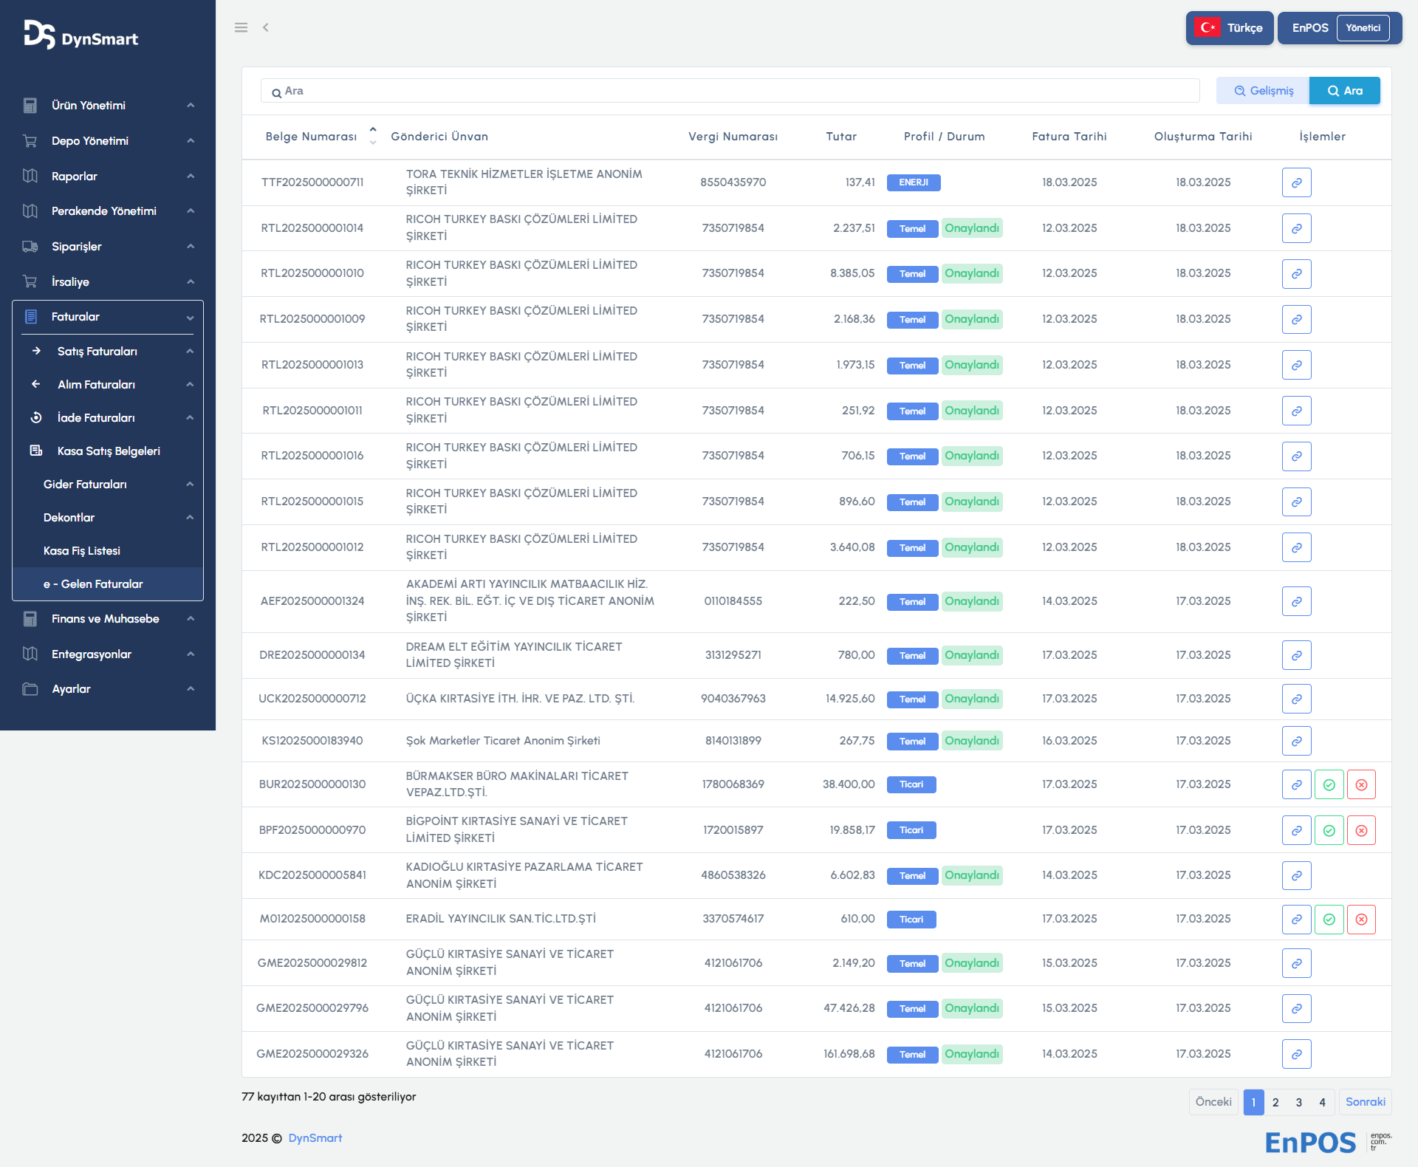
Task: Approve BUR2025000000130 invoice with green check
Action: pos(1329,784)
